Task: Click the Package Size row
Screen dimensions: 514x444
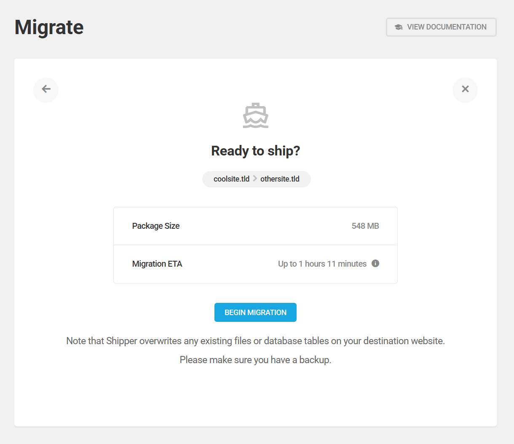Action: tap(255, 226)
